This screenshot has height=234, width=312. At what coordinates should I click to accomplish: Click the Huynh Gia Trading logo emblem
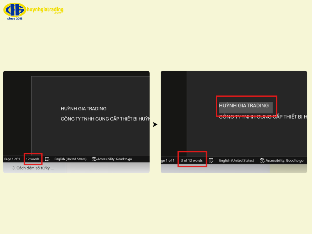[15, 10]
